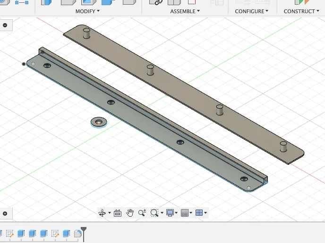Select the round washer body in the canvas

point(99,122)
